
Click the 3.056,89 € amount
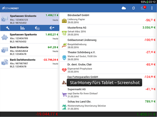click(149, 27)
